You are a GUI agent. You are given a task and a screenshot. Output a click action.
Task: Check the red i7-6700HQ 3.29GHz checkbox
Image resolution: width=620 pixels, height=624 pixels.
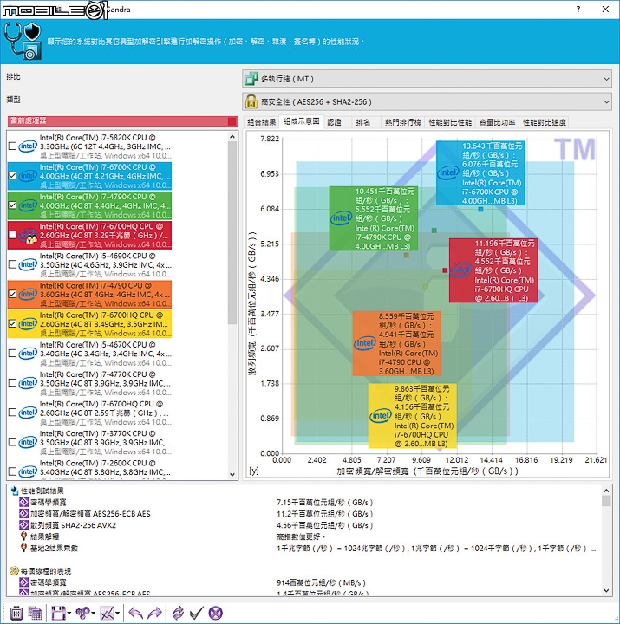[x=12, y=235]
